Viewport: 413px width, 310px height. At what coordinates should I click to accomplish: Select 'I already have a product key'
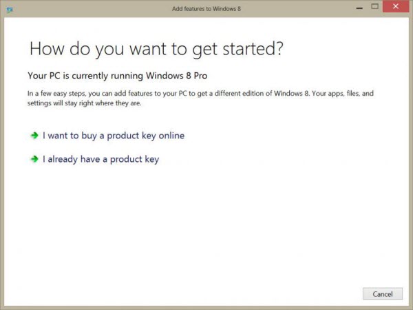[x=101, y=159]
